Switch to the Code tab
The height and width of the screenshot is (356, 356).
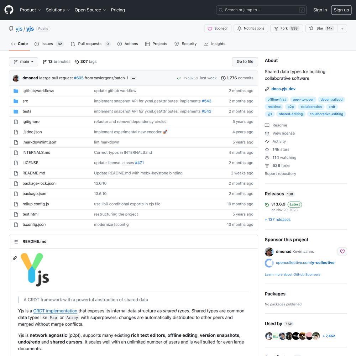(x=20, y=44)
